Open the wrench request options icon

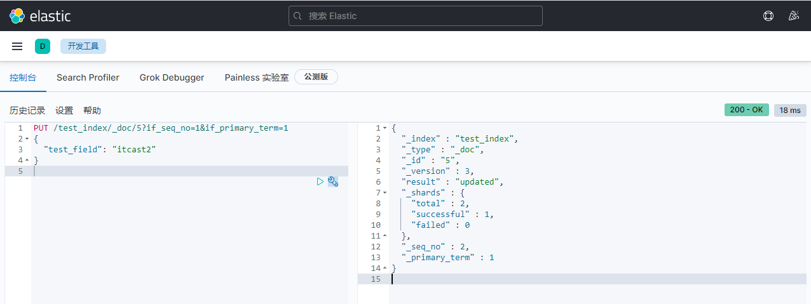click(x=333, y=182)
